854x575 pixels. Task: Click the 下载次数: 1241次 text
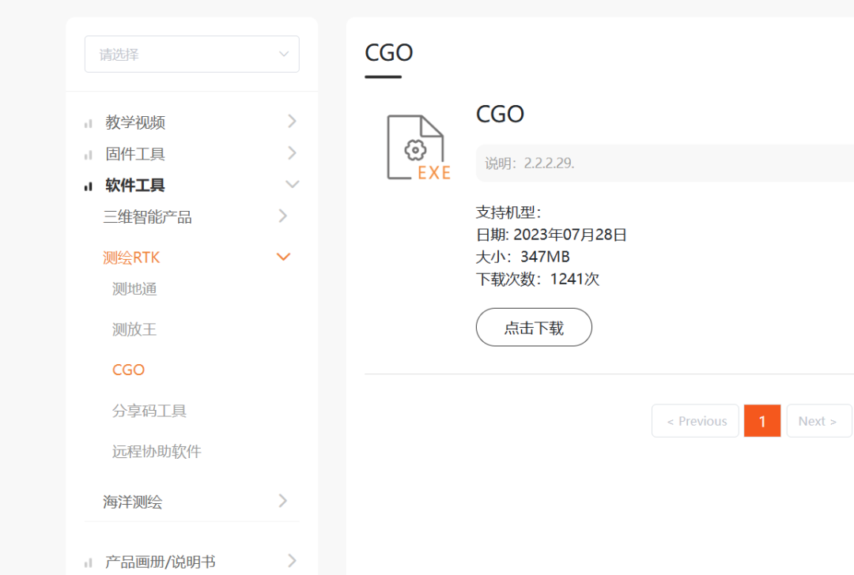538,279
